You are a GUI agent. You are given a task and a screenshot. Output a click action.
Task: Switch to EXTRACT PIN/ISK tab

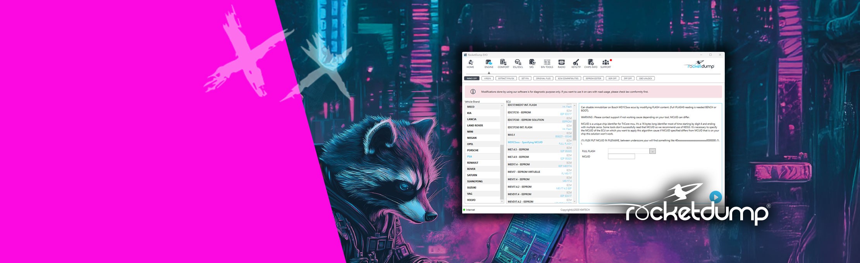click(506, 79)
